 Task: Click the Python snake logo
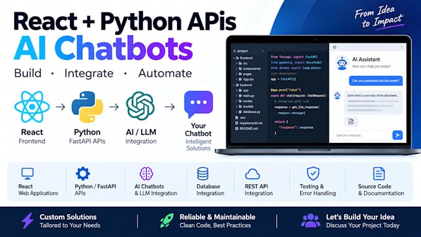87,106
